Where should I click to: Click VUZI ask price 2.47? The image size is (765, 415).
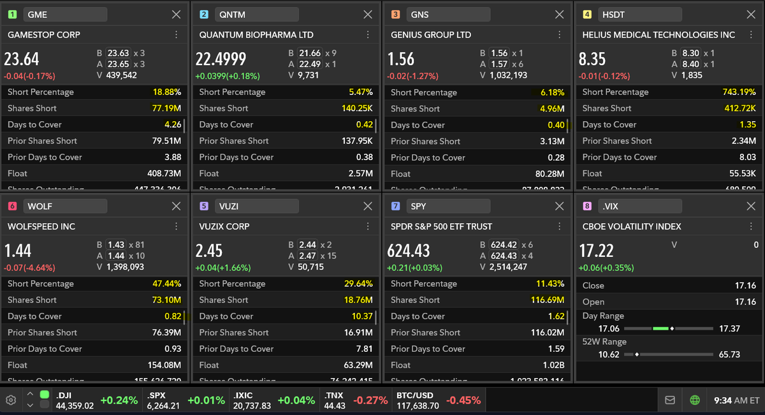coord(308,256)
